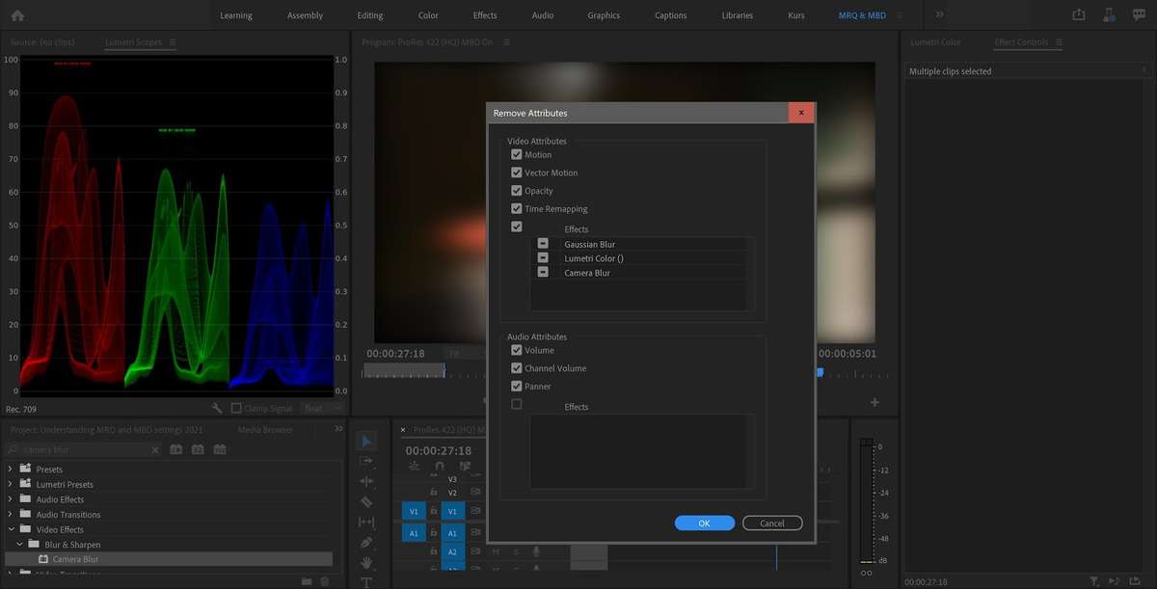Click the Export share icon in the top bar
Screen dimensions: 1157x589
pos(1078,14)
